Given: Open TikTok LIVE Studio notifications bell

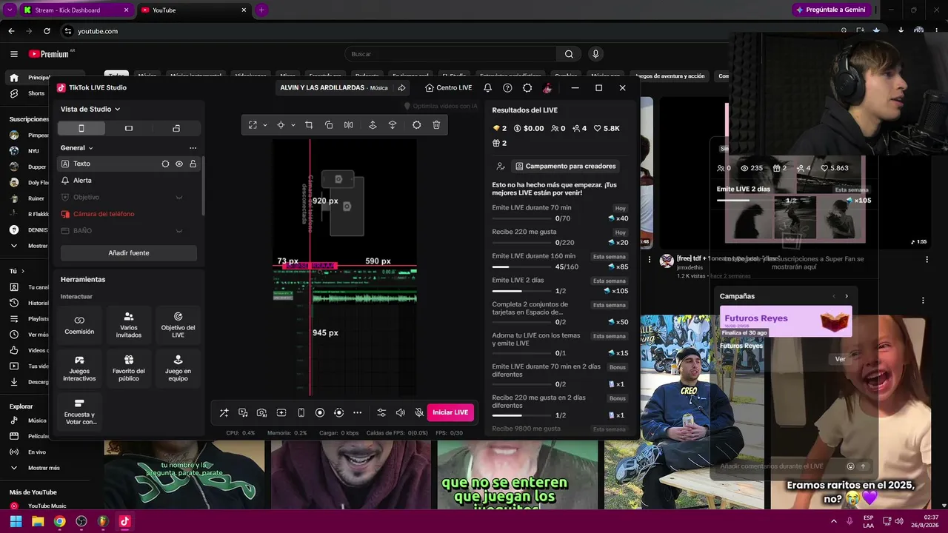Looking at the screenshot, I should click(x=487, y=87).
